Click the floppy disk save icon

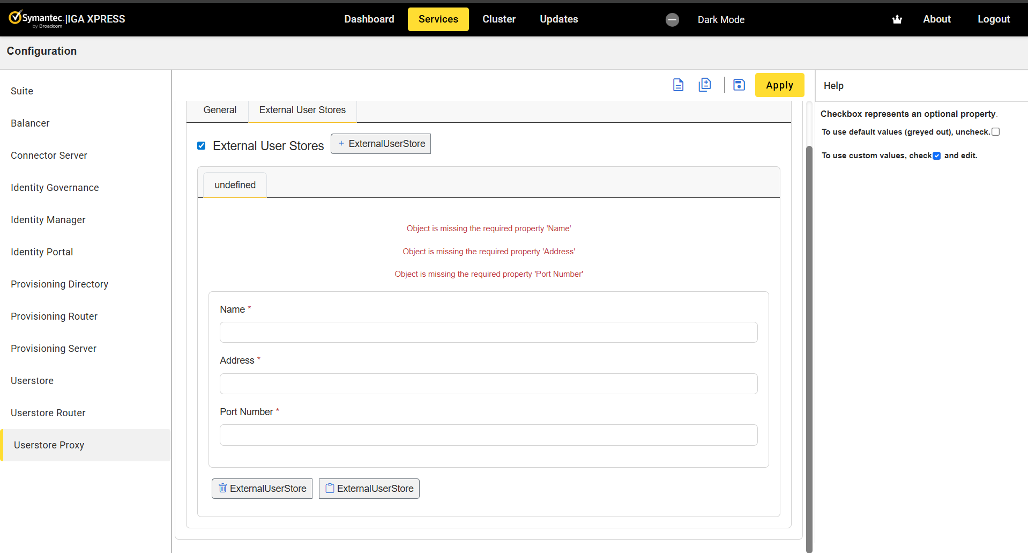(739, 85)
